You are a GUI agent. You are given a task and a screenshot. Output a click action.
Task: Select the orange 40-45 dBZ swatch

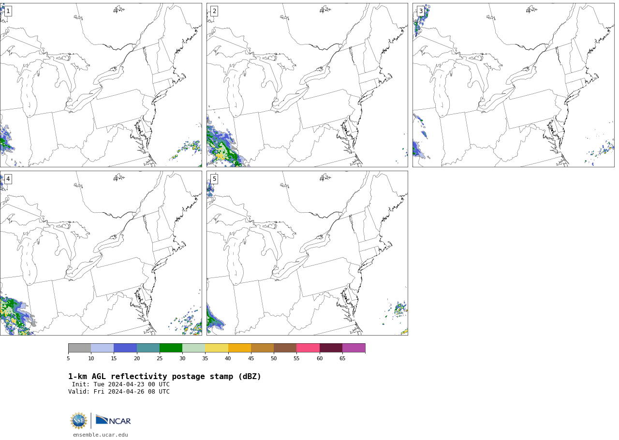point(239,348)
